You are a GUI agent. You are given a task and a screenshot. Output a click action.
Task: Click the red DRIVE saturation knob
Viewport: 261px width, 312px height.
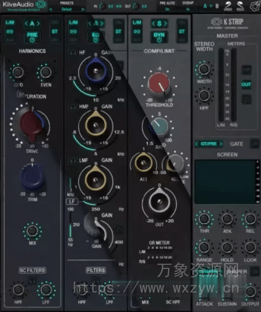coord(31,125)
